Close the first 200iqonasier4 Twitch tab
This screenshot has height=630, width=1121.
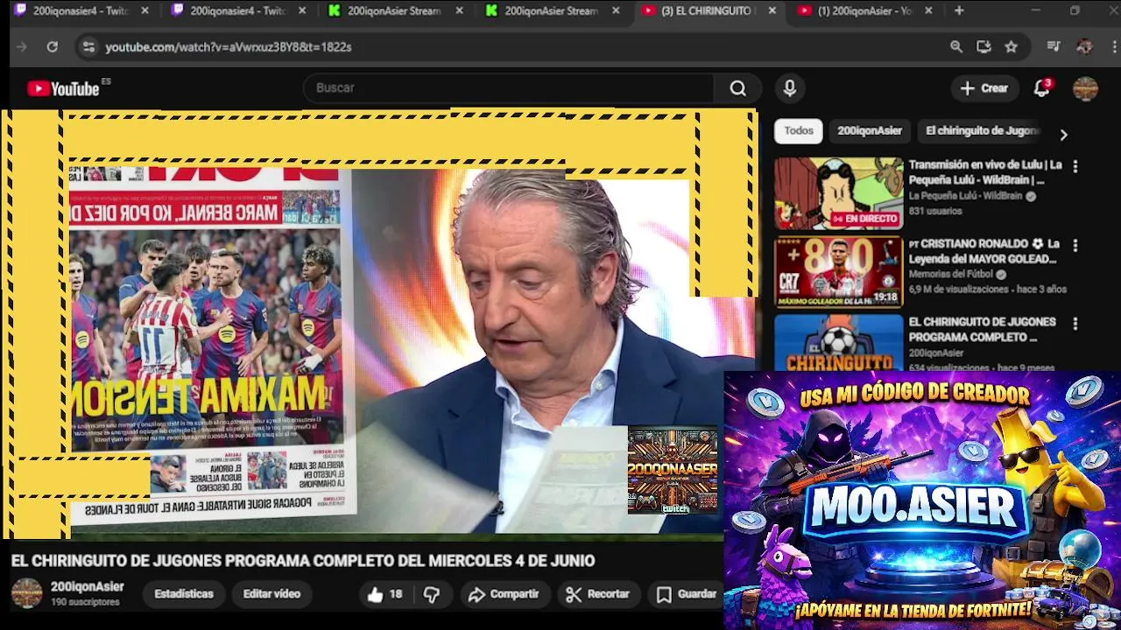145,10
